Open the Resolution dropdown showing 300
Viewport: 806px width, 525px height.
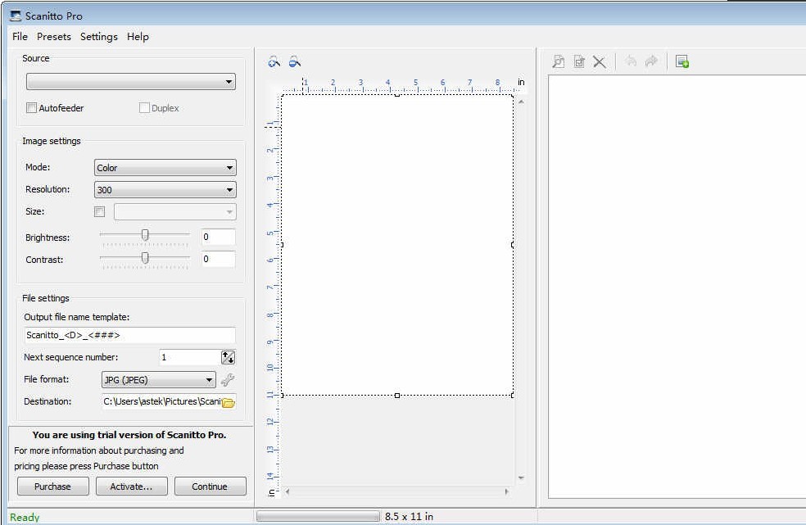(165, 190)
